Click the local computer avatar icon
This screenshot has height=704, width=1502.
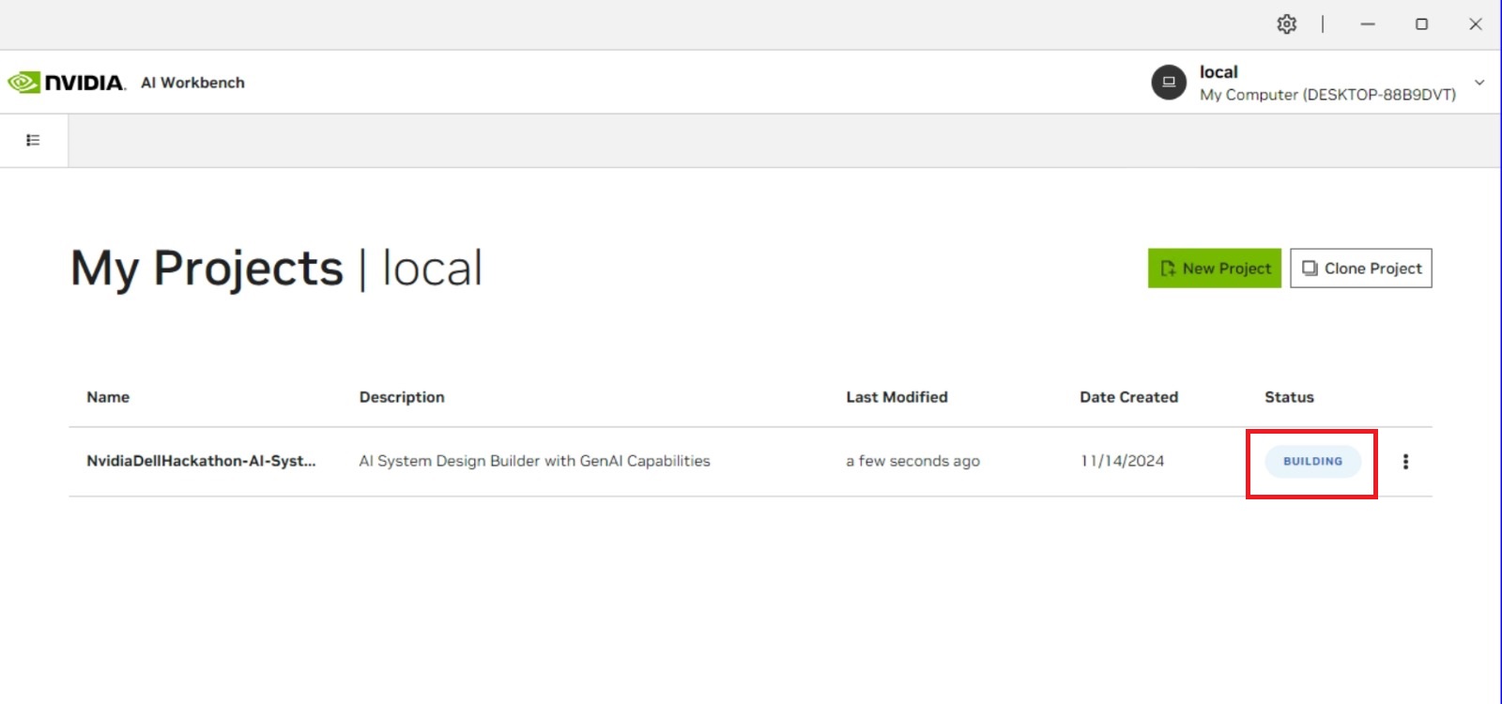[1169, 83]
